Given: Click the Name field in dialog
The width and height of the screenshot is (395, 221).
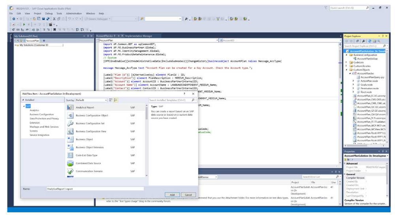Looking at the screenshot, I should tap(95, 189).
